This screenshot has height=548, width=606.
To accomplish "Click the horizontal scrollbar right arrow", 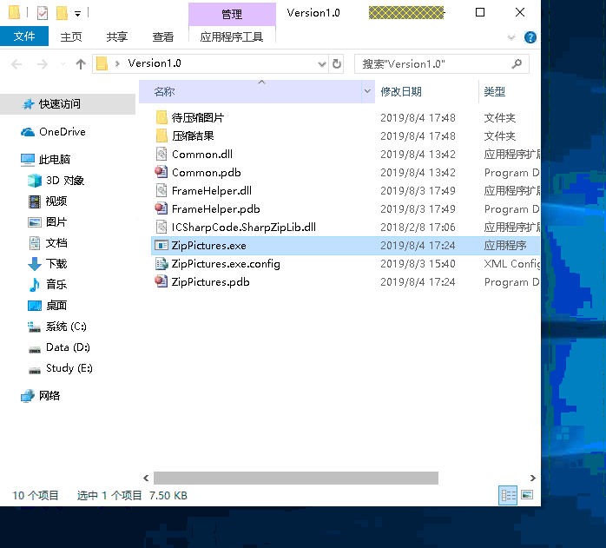I will [533, 478].
